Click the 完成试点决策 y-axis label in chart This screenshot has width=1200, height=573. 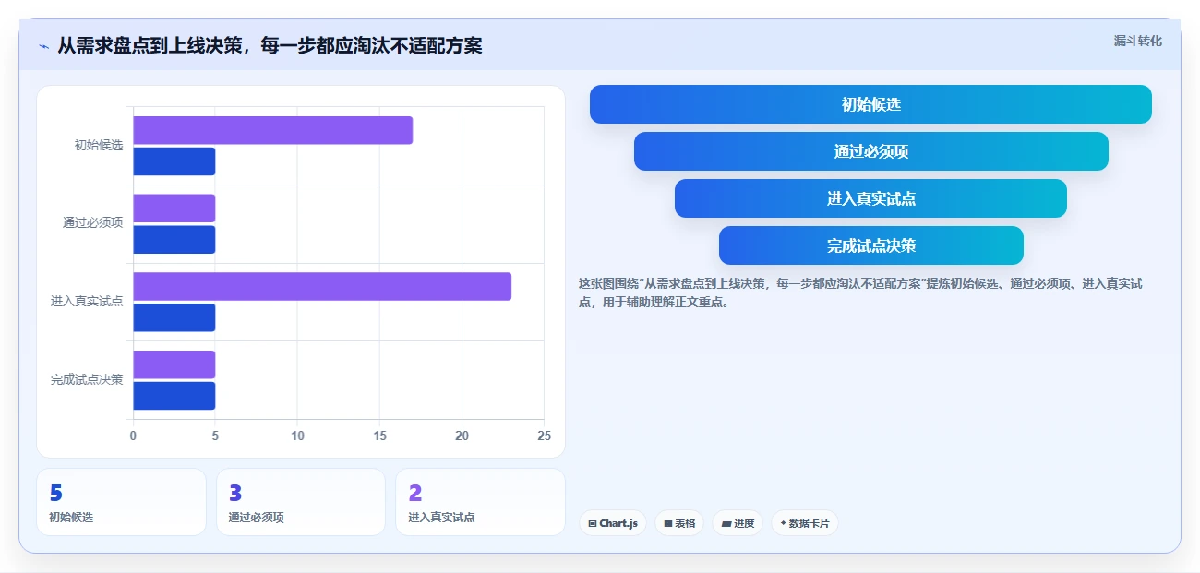(87, 380)
